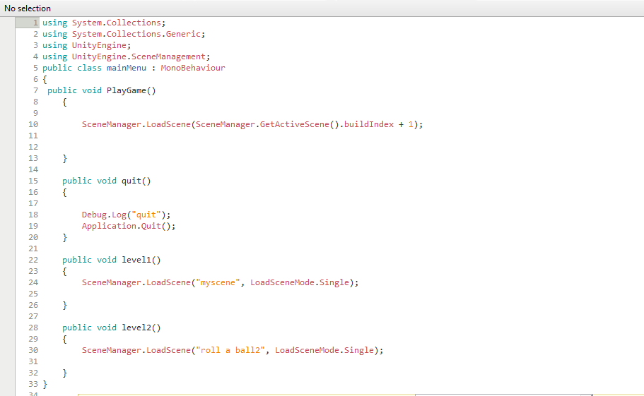Open the "No selection" breadcrumb dropdown
The width and height of the screenshot is (644, 396).
point(28,8)
